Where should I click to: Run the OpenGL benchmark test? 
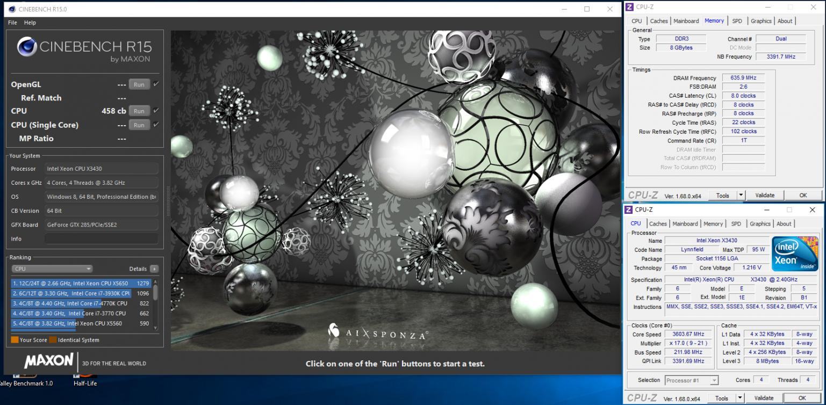pyautogui.click(x=139, y=84)
